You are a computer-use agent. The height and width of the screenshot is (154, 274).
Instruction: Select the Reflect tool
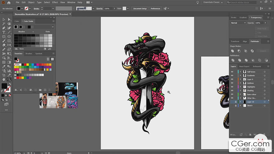click(x=9, y=45)
